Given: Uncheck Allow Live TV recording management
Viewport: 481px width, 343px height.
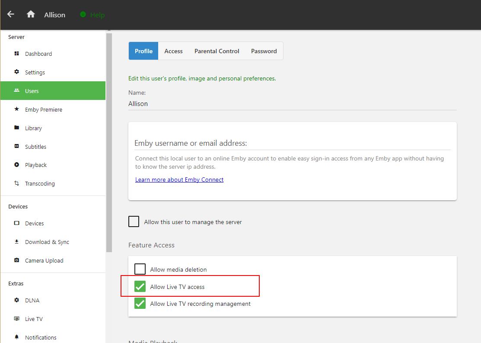Looking at the screenshot, I should click(140, 303).
